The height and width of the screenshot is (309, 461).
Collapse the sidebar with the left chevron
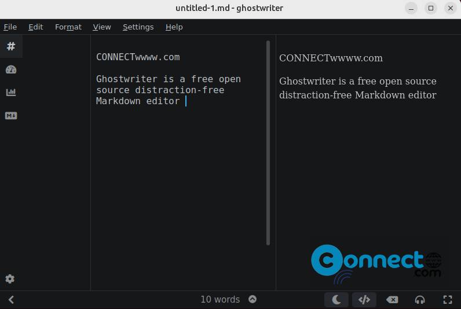(11, 300)
